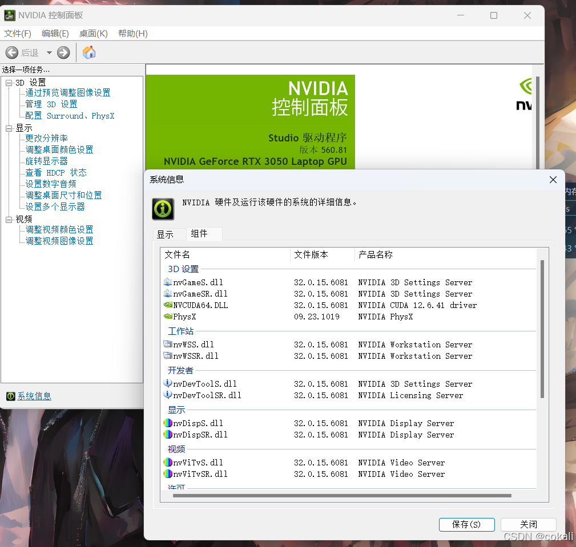This screenshot has height=547, width=576.
Task: Click the nvDevToolS.dll file icon
Action: coord(167,383)
